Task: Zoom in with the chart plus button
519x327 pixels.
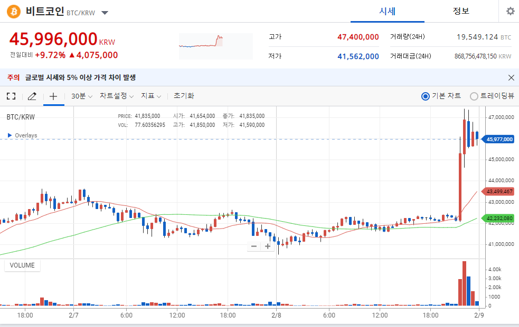Action: click(268, 246)
